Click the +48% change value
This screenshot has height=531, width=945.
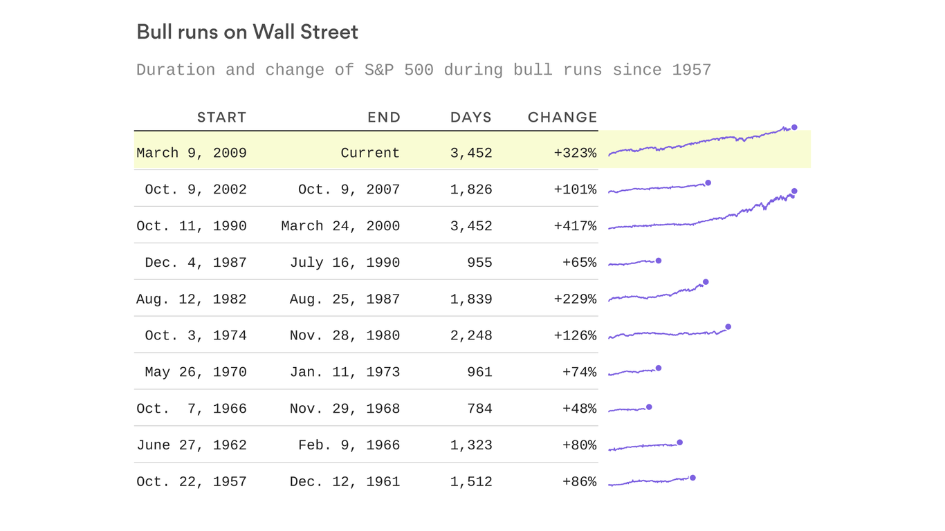pos(579,409)
